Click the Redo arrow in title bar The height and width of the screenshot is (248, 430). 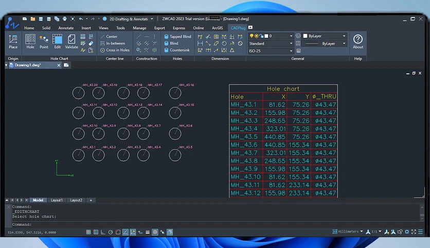[93, 19]
